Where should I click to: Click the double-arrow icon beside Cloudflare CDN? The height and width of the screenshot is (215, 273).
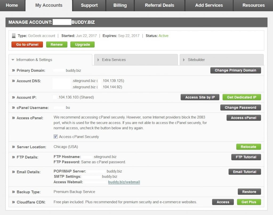click(x=13, y=202)
